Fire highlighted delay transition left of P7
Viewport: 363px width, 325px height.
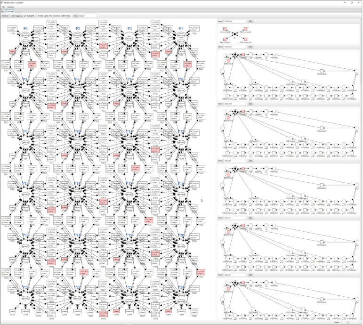116,104
